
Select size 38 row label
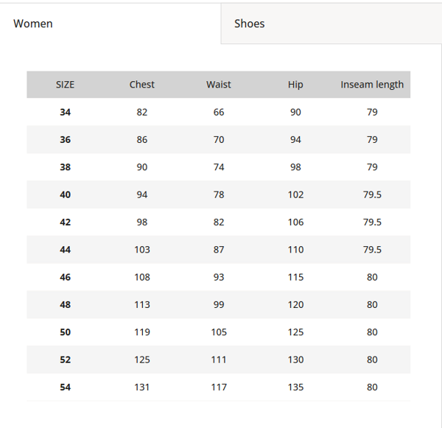[x=65, y=167]
